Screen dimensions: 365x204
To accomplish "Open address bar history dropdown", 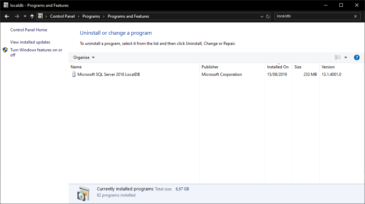I will click(262, 16).
